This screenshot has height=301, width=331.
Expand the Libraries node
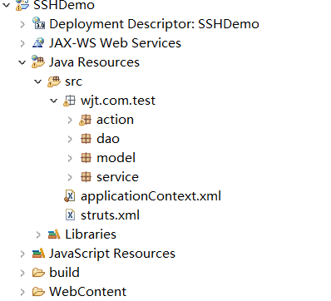click(38, 234)
